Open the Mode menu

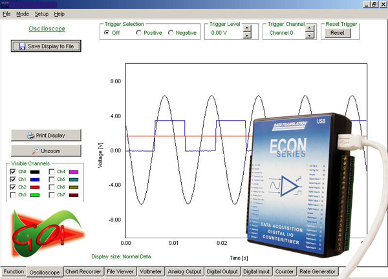(x=22, y=14)
